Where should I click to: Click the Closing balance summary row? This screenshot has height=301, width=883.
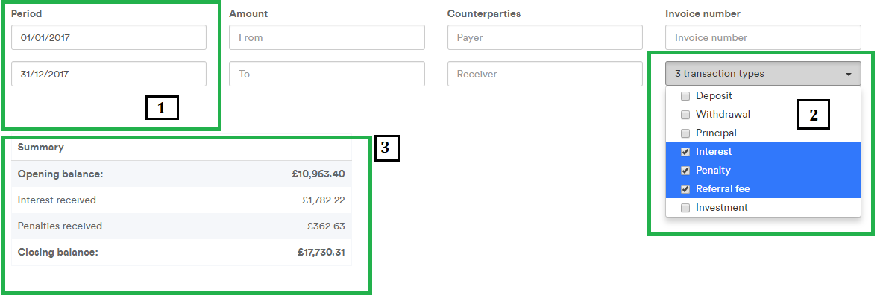click(x=181, y=253)
